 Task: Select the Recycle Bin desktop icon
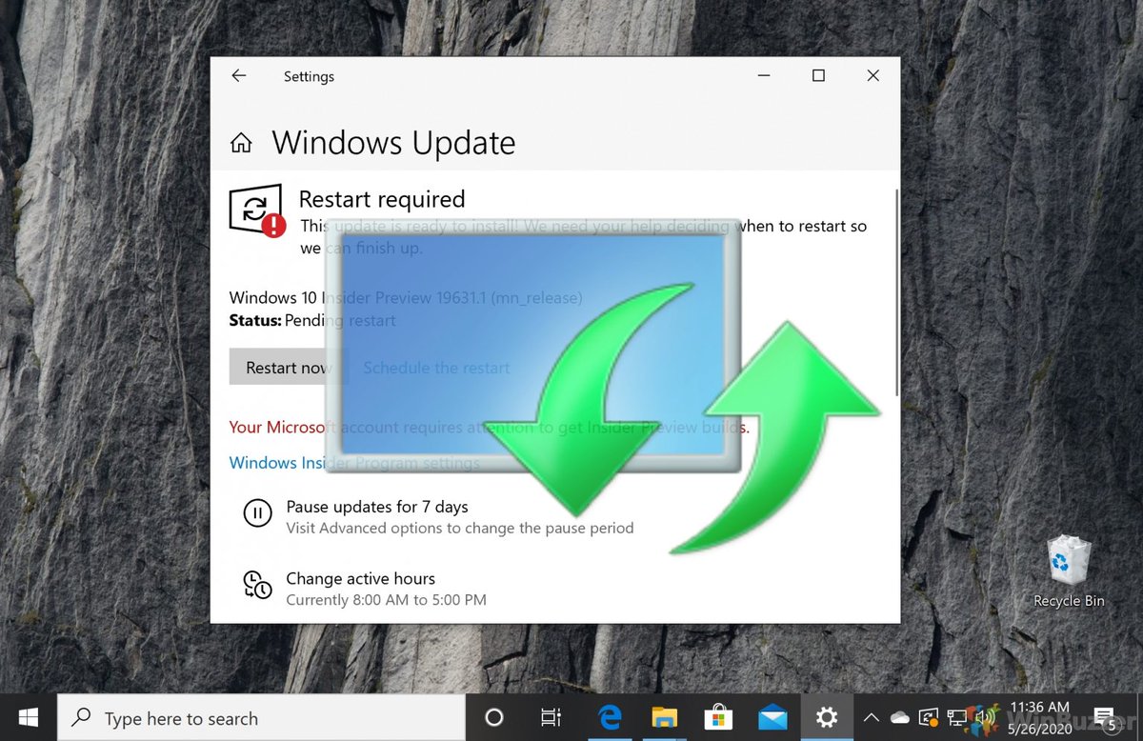click(x=1069, y=571)
